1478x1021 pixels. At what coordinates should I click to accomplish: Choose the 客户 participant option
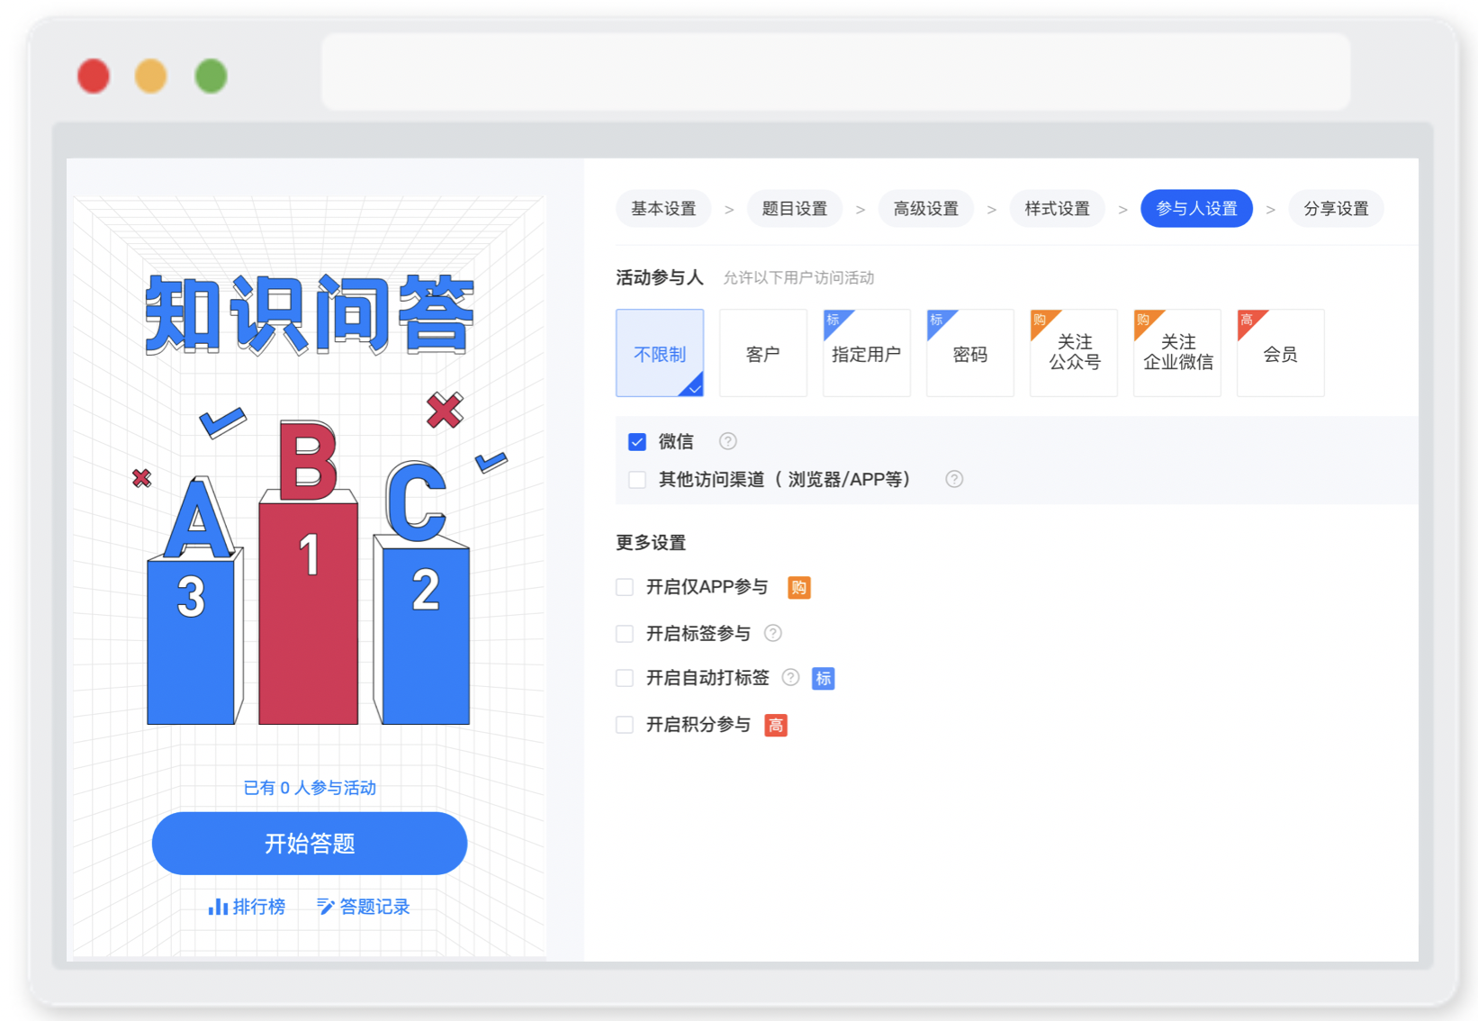[x=763, y=353]
